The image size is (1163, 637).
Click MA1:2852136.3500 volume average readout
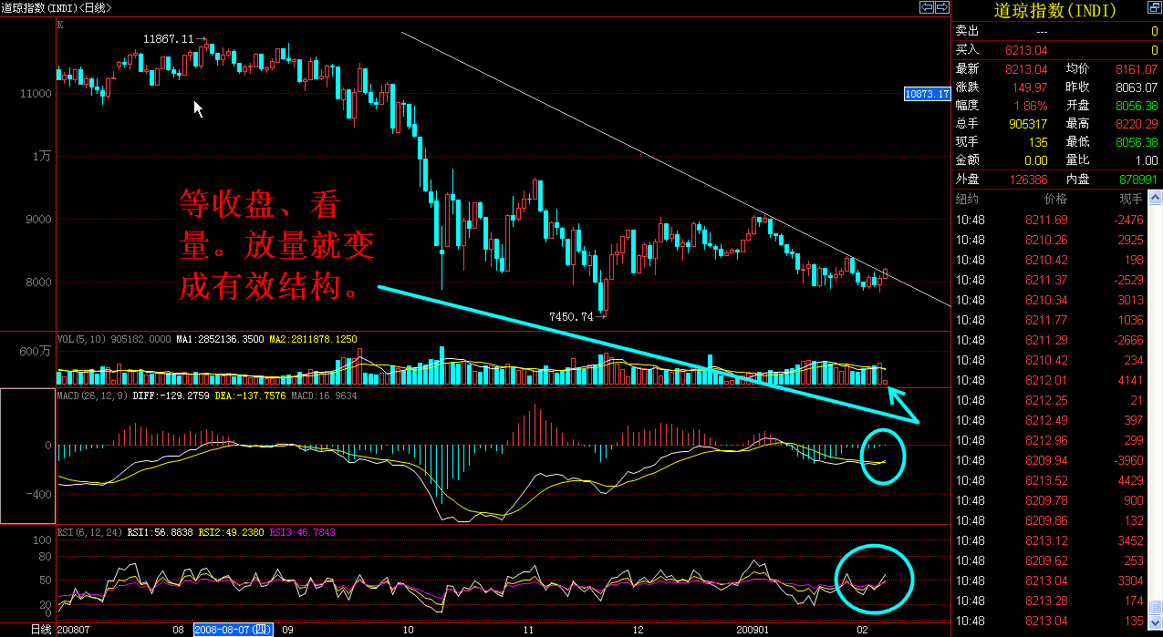tap(222, 340)
